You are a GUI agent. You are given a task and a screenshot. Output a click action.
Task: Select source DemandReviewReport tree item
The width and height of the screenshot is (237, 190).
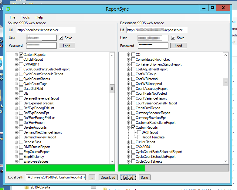click(x=40, y=137)
